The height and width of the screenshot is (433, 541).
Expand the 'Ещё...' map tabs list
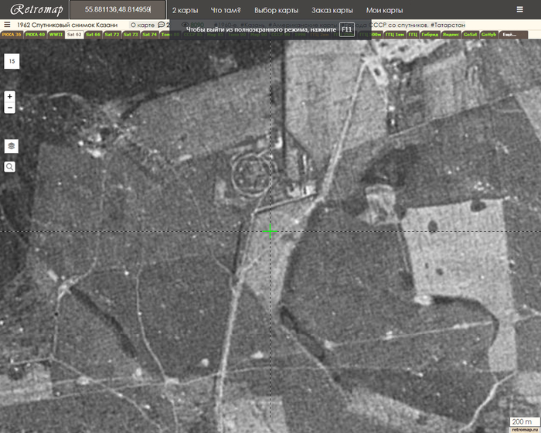pyautogui.click(x=509, y=35)
